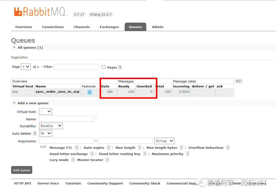Open the Community Slack footer link
Screen dimensions: 276x195
coord(145,183)
